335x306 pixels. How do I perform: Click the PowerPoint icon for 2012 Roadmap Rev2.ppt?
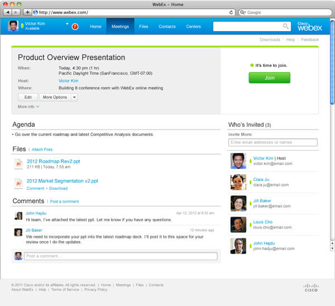18,164
